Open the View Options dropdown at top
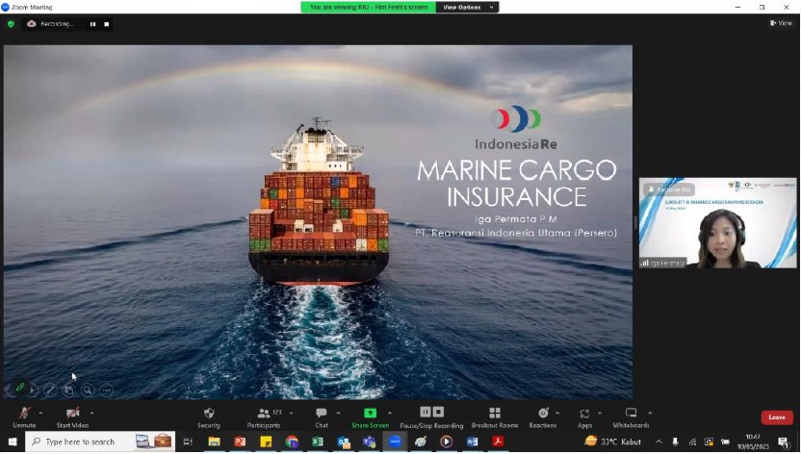 (468, 7)
